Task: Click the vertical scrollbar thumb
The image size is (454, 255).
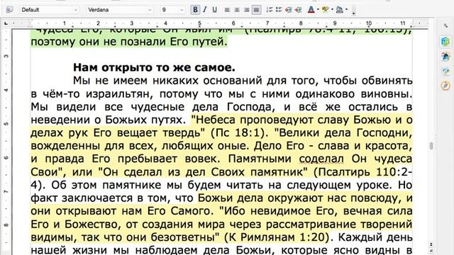Action: pyautogui.click(x=431, y=146)
